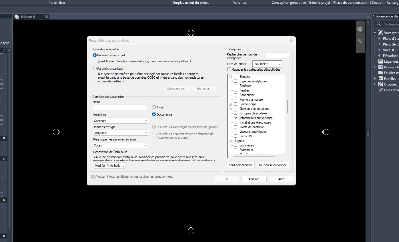The width and height of the screenshot is (399, 242).
Task: Click the Liens Revit chain icon
Action: tap(380, 90)
